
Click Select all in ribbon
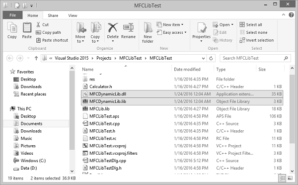[251, 25]
